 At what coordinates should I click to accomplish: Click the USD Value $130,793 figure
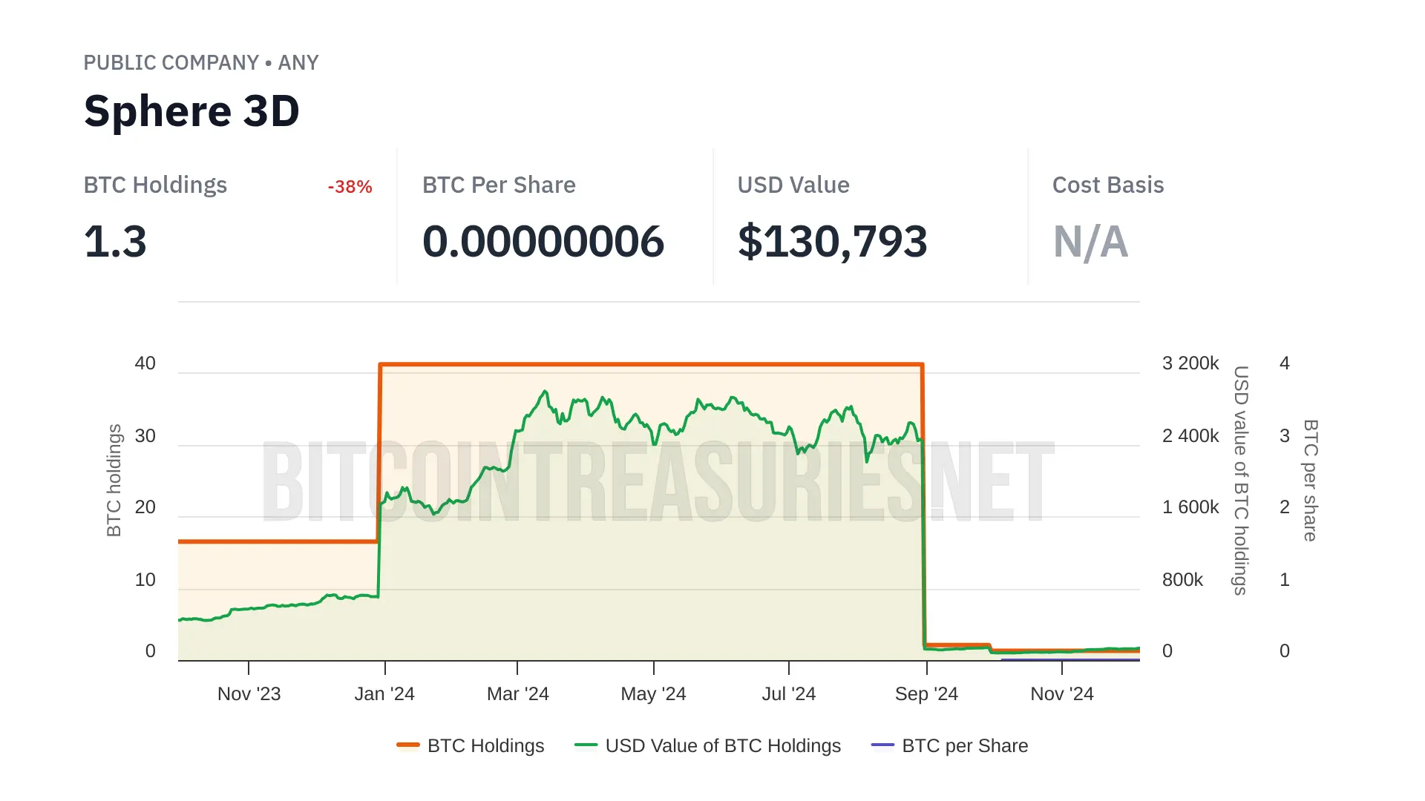tap(832, 242)
